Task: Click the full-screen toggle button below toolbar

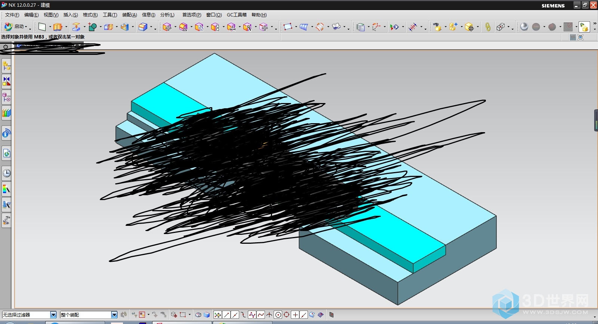Action: pos(580,37)
